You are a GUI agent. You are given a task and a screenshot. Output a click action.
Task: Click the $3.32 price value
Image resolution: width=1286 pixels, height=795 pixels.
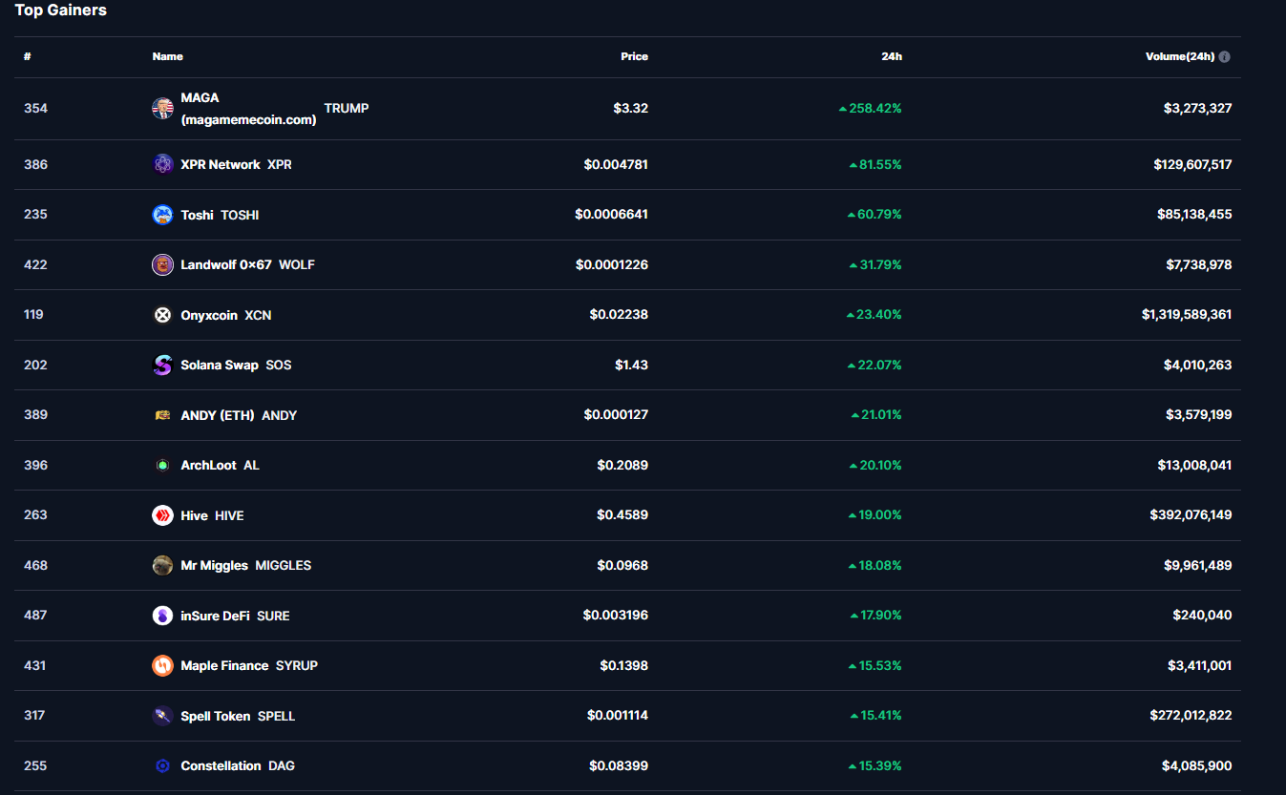631,108
